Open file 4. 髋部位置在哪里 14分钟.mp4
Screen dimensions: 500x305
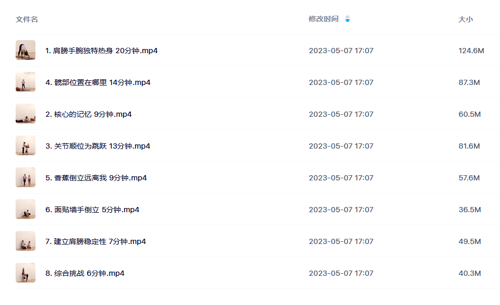click(98, 82)
